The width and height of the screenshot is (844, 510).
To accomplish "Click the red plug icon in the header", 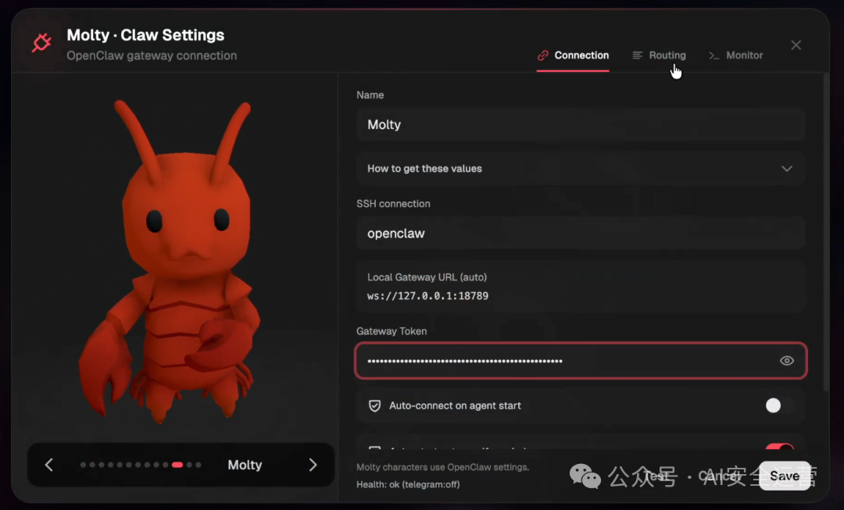I will [42, 42].
